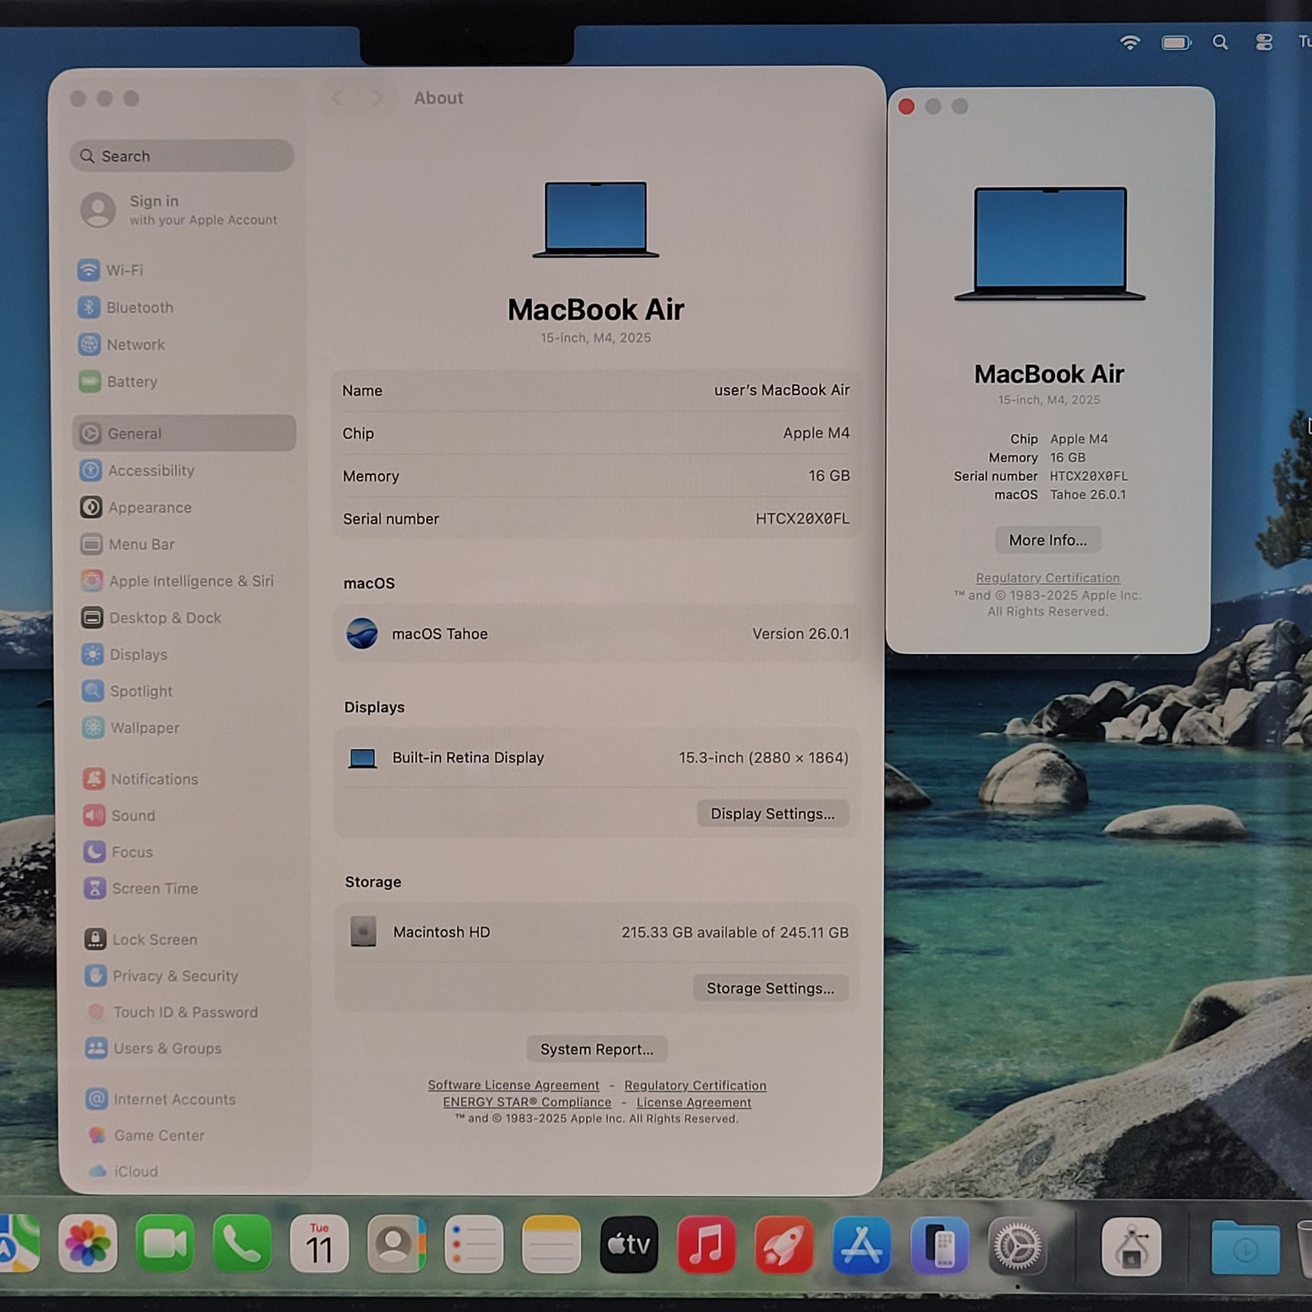
Task: Open Apple Intelligence & Siri settings
Action: pyautogui.click(x=190, y=581)
